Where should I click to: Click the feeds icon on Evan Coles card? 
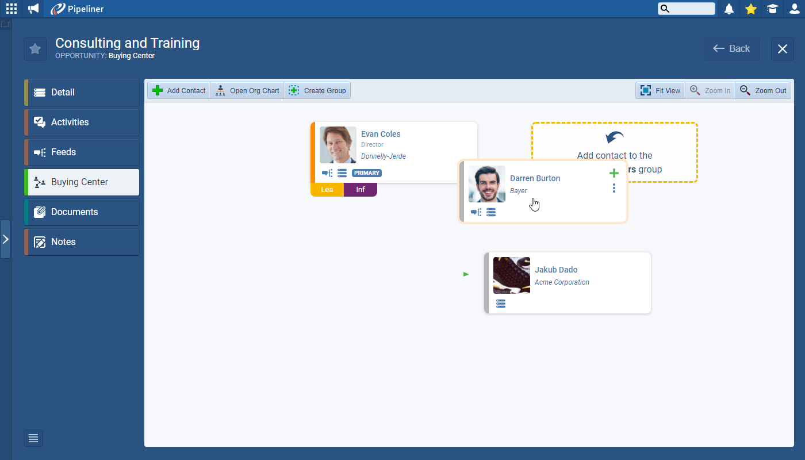(327, 173)
